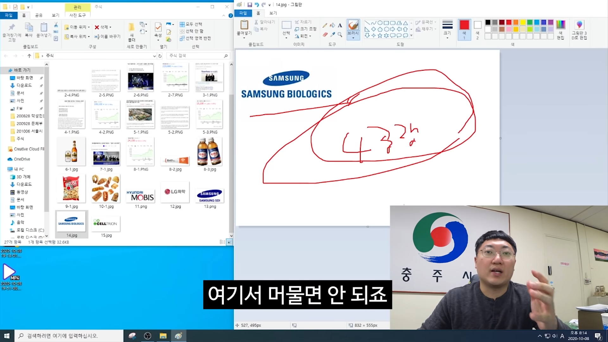The height and width of the screenshot is (342, 608).
Task: Click Invert selection in Explorer ribbon
Action: [195, 38]
